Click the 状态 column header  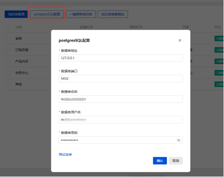click(218, 27)
